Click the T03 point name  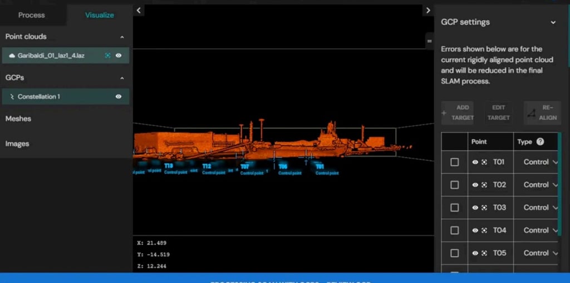click(x=499, y=208)
